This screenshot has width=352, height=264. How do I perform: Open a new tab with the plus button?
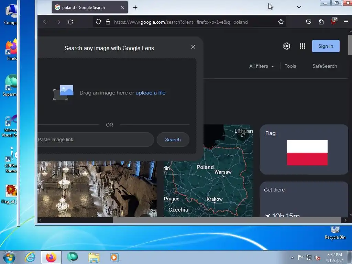click(x=135, y=8)
